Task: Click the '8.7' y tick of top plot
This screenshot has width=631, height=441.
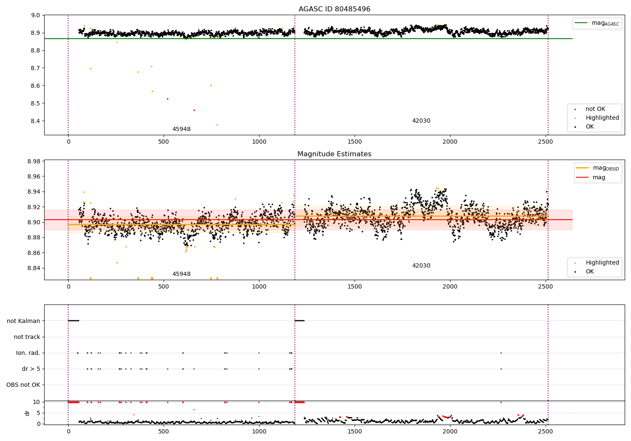Action: point(36,68)
